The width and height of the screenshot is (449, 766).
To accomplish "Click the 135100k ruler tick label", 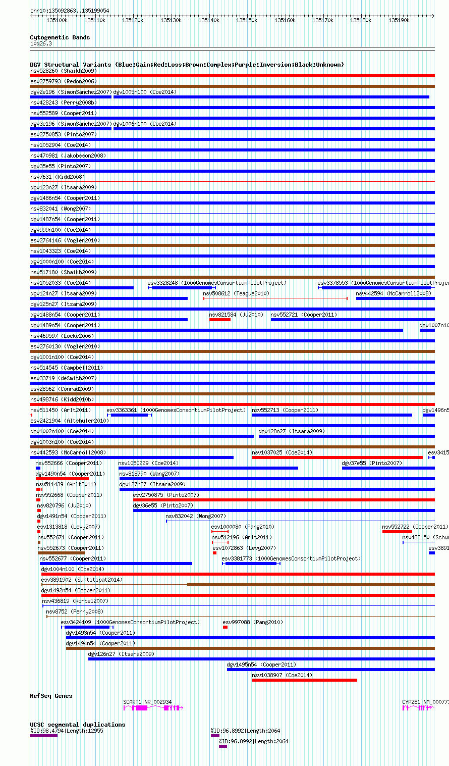I will pyautogui.click(x=57, y=21).
